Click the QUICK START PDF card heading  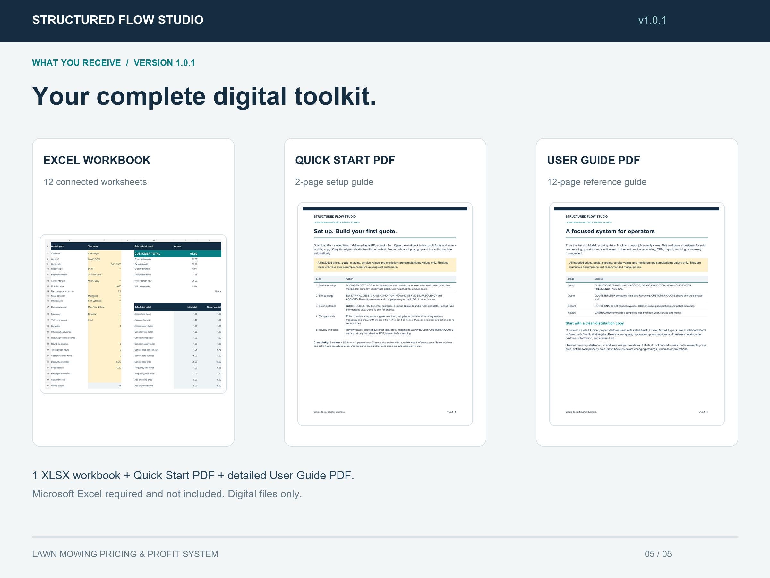[x=345, y=160]
